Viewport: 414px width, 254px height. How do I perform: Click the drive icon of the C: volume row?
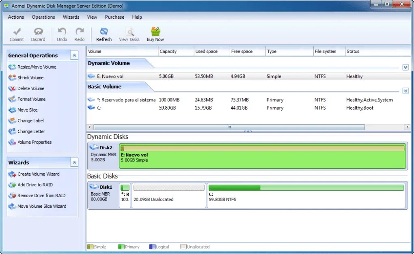click(91, 108)
